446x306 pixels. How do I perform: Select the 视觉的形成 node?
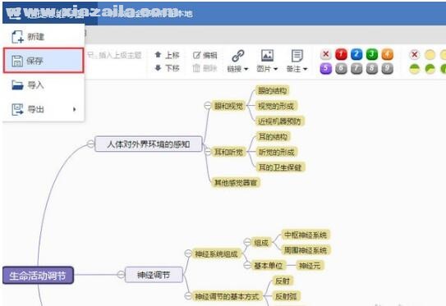point(276,106)
